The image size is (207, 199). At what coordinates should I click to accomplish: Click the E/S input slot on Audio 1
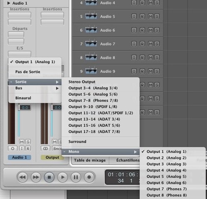20,54
